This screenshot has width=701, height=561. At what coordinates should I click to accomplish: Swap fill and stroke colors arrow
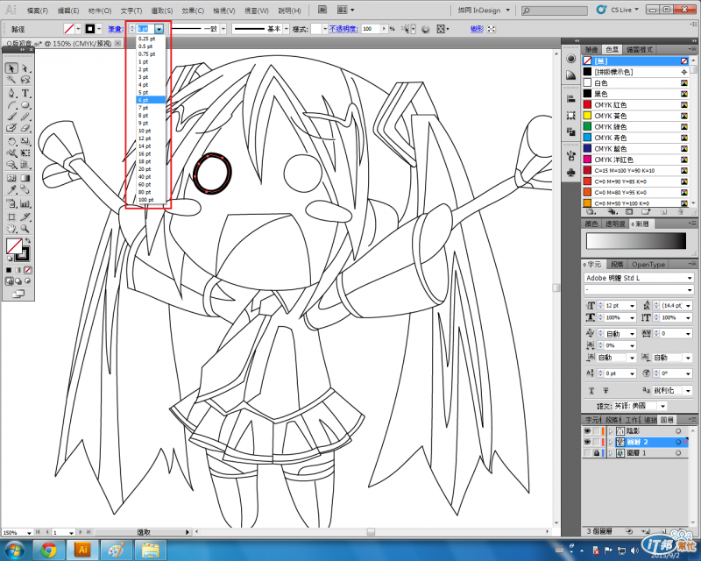coord(28,241)
